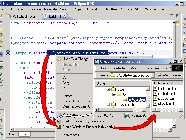Switch to the Source tab
Image resolution: width=186 pixels, height=140 pixels.
click(x=24, y=134)
